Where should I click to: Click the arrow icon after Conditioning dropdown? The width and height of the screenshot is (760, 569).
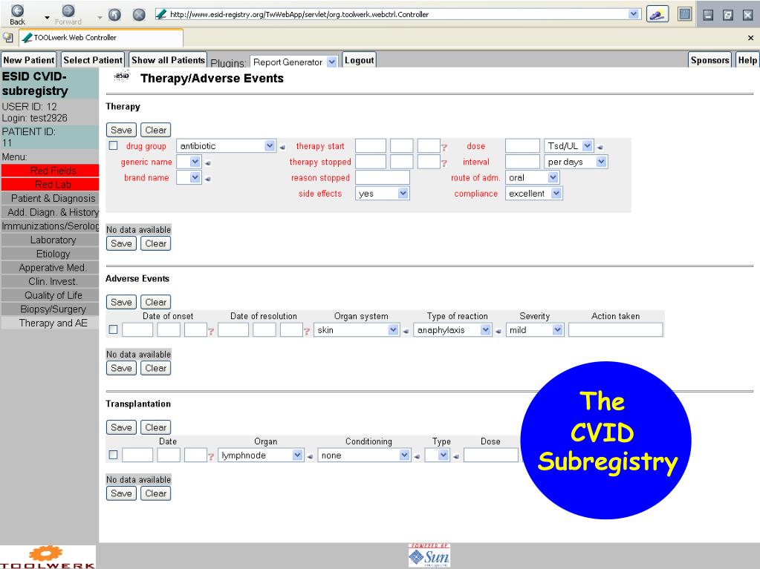[417, 456]
